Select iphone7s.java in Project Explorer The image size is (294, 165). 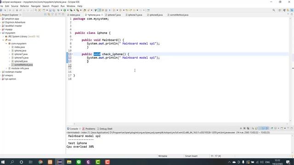[22, 58]
